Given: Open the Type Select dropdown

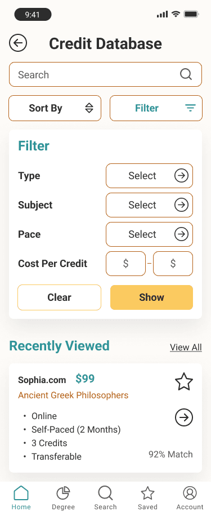Looking at the screenshot, I should pos(149,176).
